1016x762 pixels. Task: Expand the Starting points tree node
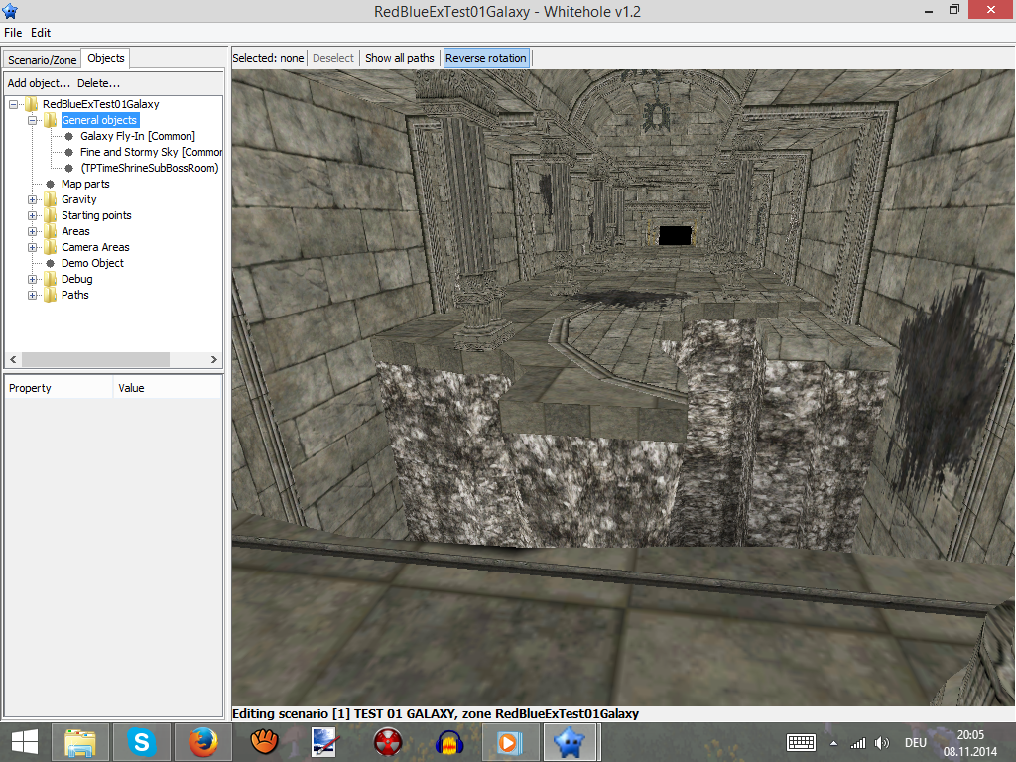click(33, 215)
